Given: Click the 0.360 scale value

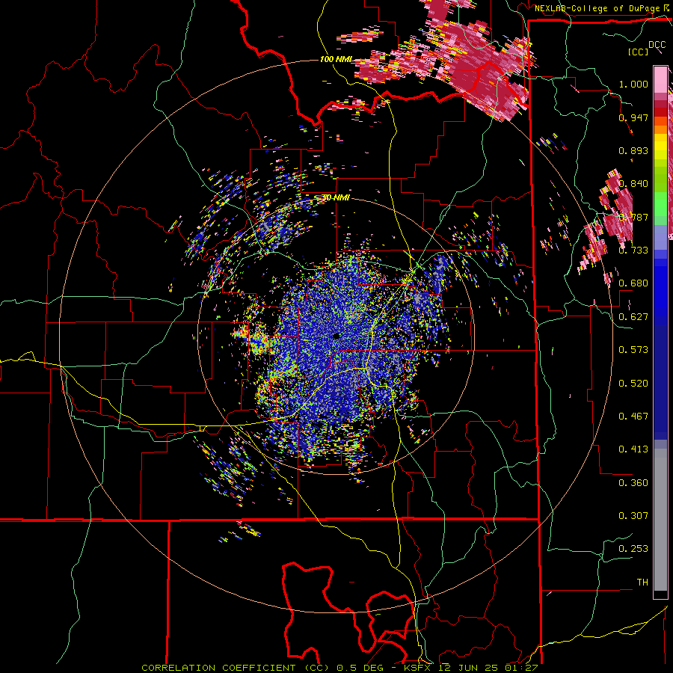Looking at the screenshot, I should tap(633, 483).
